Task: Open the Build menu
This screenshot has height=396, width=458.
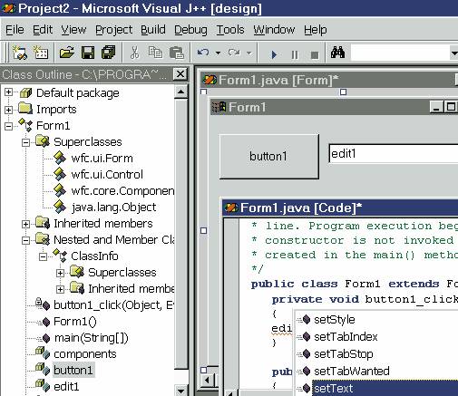Action: pyautogui.click(x=153, y=30)
